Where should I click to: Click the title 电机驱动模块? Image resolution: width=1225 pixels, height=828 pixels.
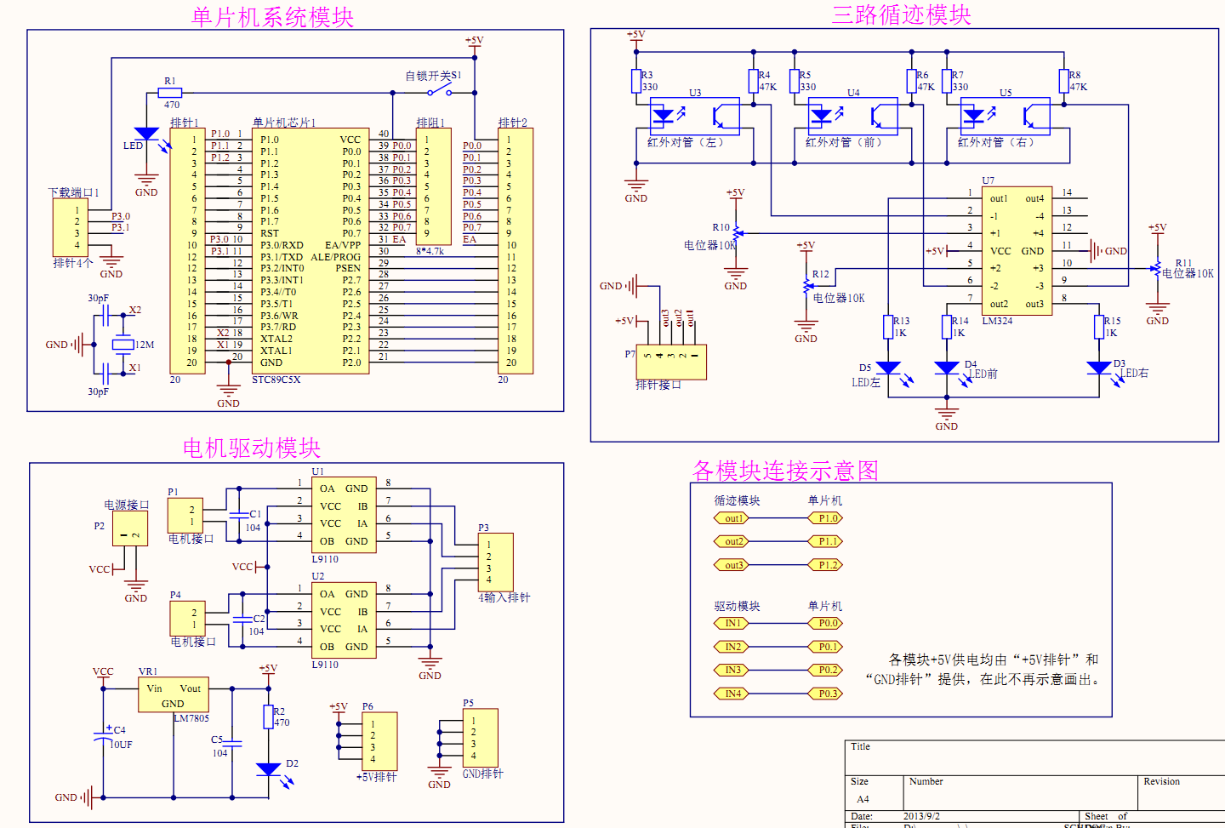click(252, 448)
